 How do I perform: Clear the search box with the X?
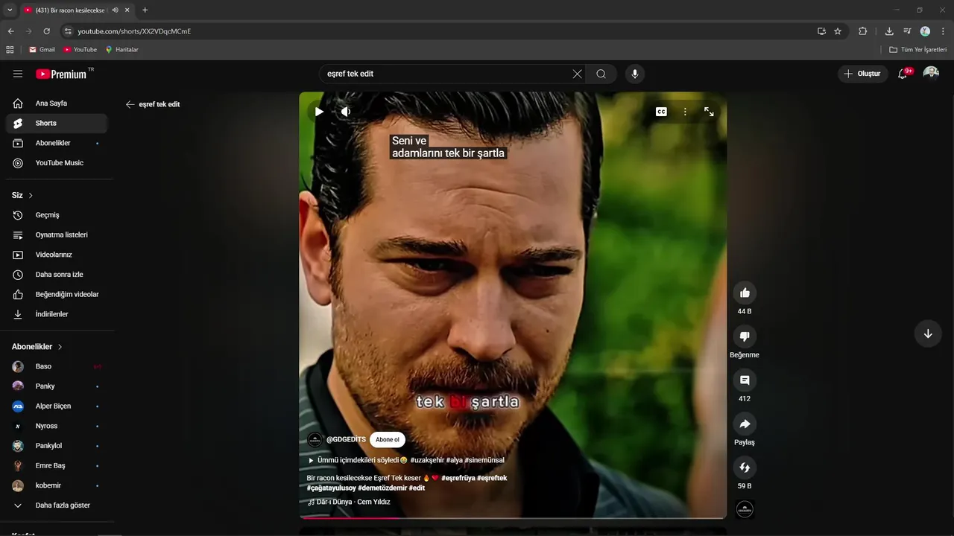click(x=577, y=74)
